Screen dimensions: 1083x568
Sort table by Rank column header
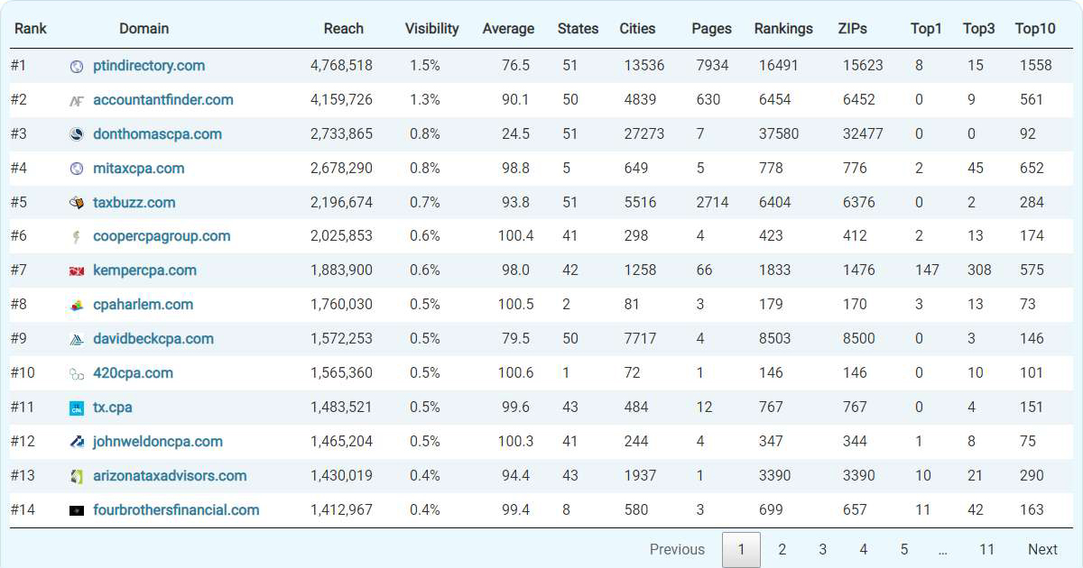coord(31,29)
